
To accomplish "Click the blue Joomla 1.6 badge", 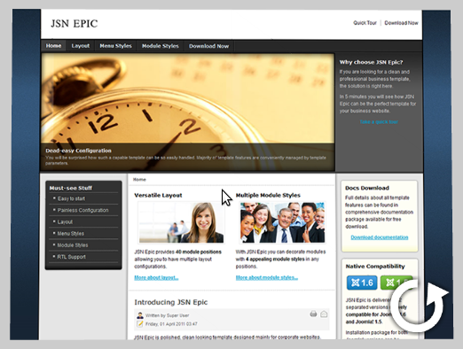I will pos(362,283).
